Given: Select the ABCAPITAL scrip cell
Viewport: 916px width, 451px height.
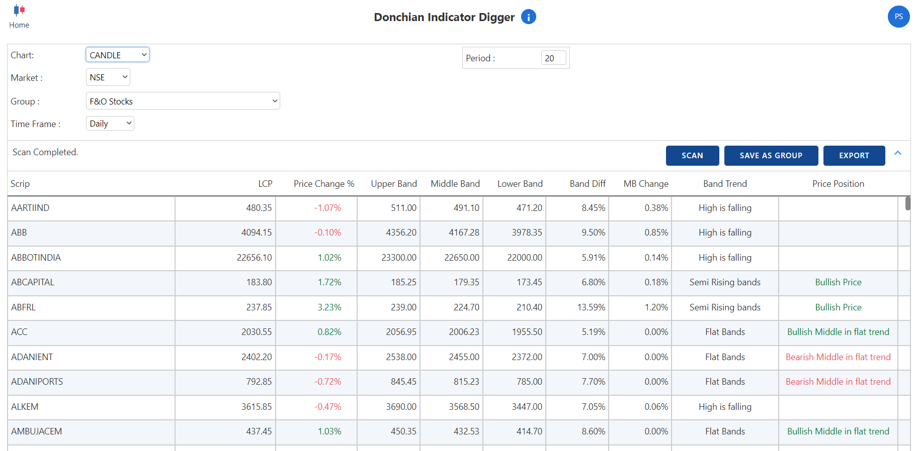Looking at the screenshot, I should pyautogui.click(x=92, y=282).
